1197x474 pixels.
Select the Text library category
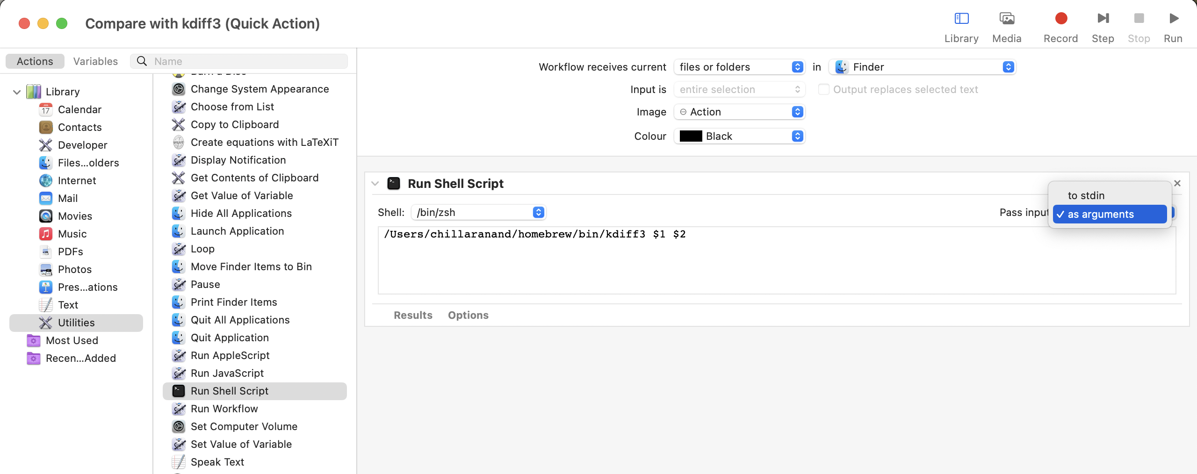[68, 305]
